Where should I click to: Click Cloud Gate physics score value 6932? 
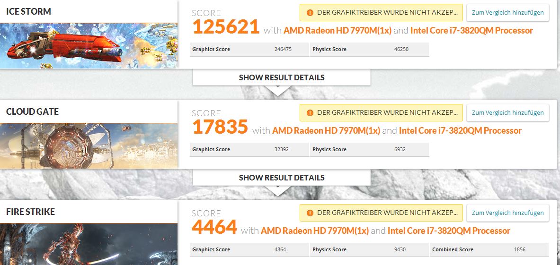(x=400, y=150)
